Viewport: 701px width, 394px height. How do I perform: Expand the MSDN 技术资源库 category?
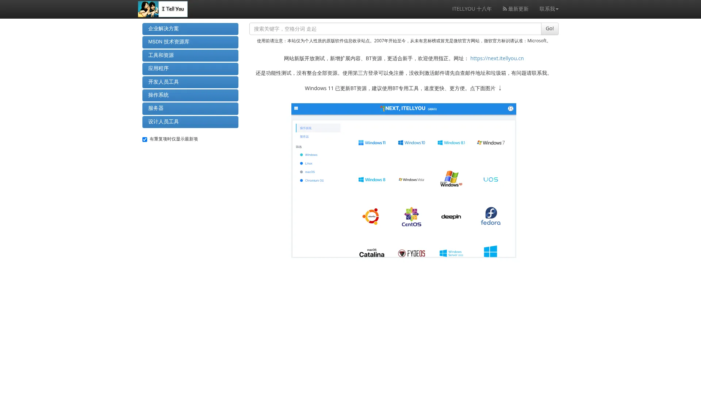pos(190,42)
